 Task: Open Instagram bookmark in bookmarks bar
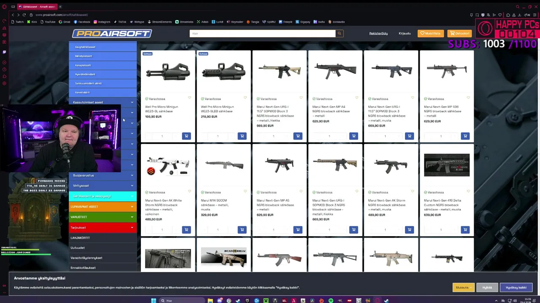102,22
